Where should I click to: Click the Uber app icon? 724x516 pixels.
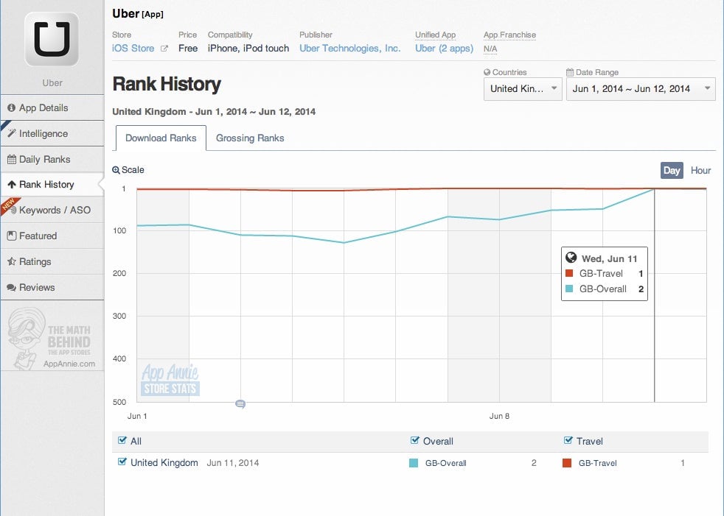click(52, 39)
